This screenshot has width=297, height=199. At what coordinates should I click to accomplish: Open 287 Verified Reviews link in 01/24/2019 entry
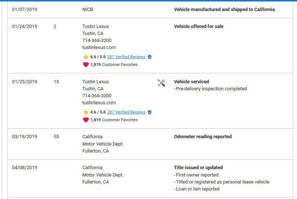(x=126, y=57)
